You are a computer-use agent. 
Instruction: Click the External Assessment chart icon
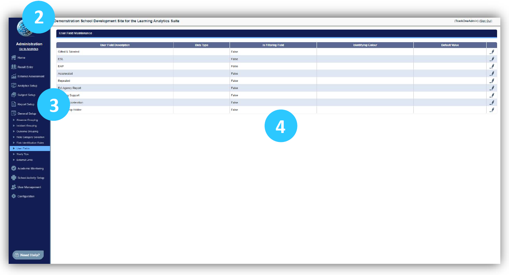click(14, 76)
